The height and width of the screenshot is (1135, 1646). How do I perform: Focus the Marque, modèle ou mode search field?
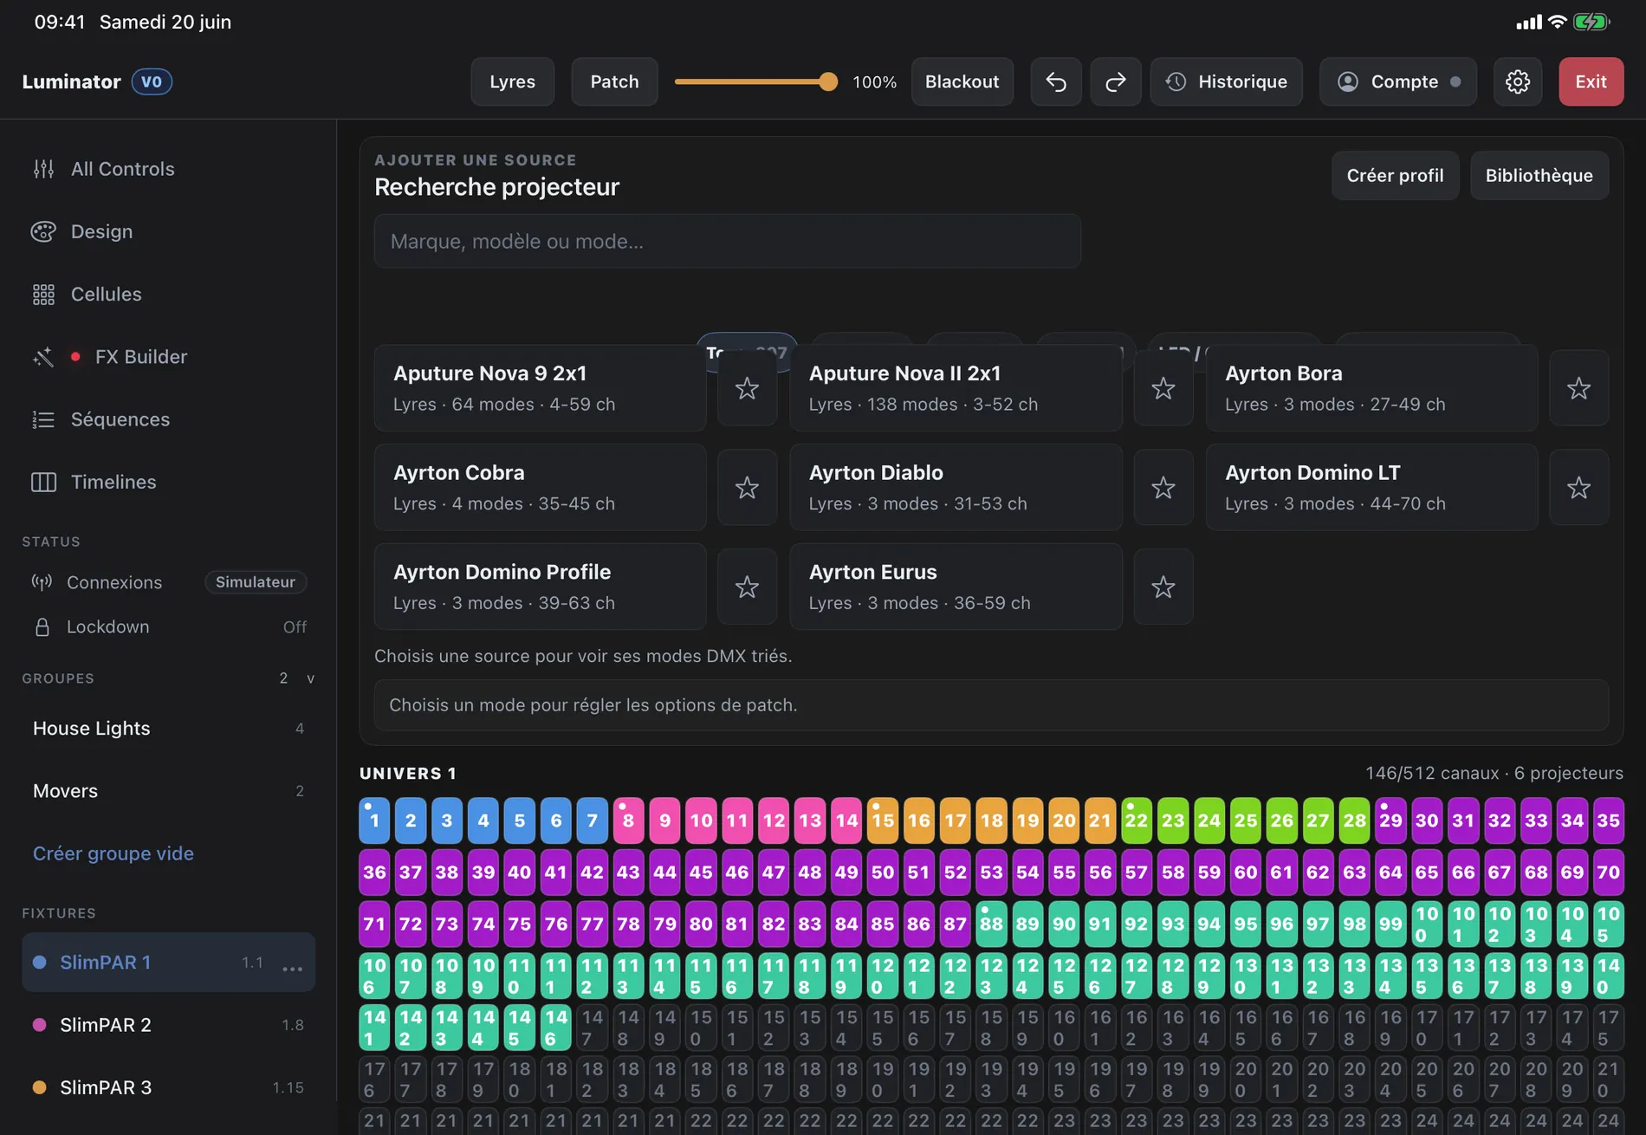[727, 241]
